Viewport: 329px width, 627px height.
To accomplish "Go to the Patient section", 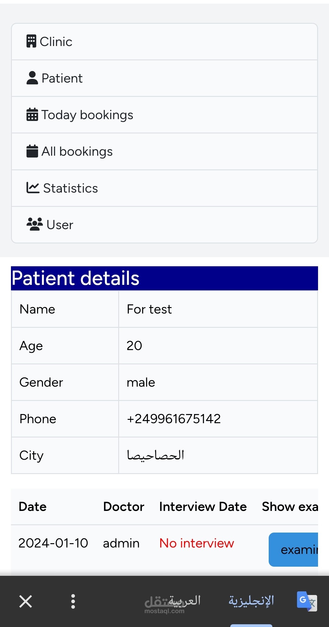I will click(164, 78).
